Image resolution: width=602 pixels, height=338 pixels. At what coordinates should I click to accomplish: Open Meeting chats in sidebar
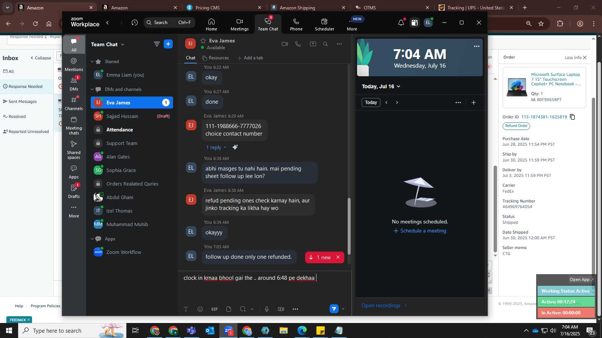[x=74, y=125]
